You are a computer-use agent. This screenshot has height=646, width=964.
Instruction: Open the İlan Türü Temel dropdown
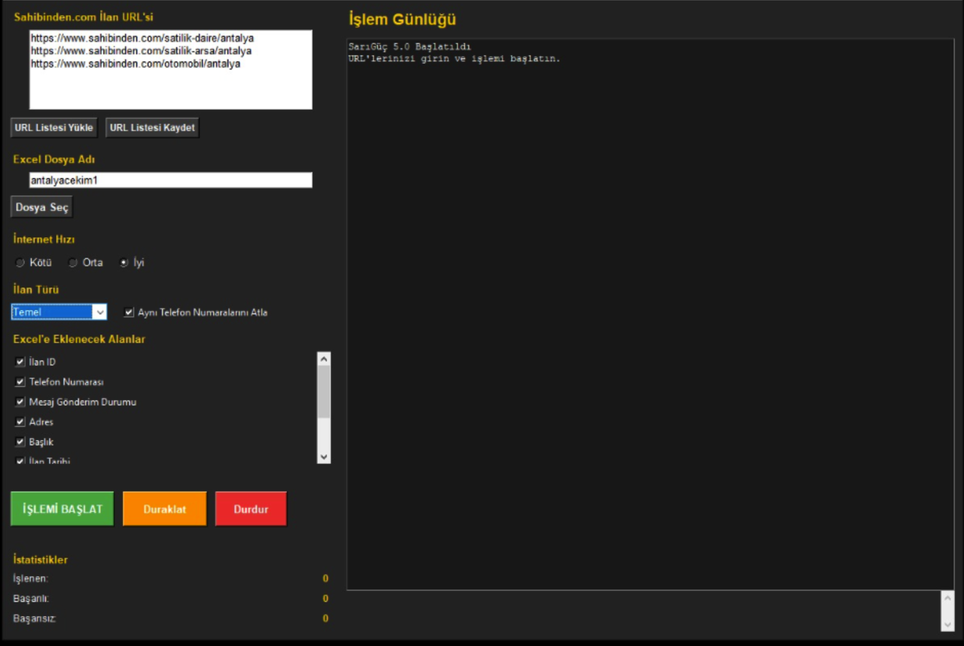click(99, 312)
